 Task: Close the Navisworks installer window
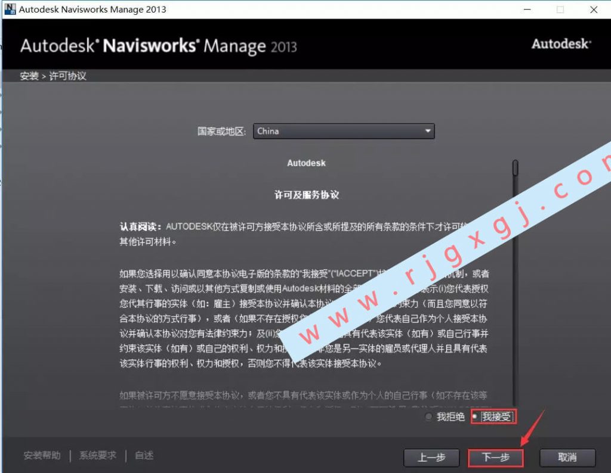click(x=594, y=10)
